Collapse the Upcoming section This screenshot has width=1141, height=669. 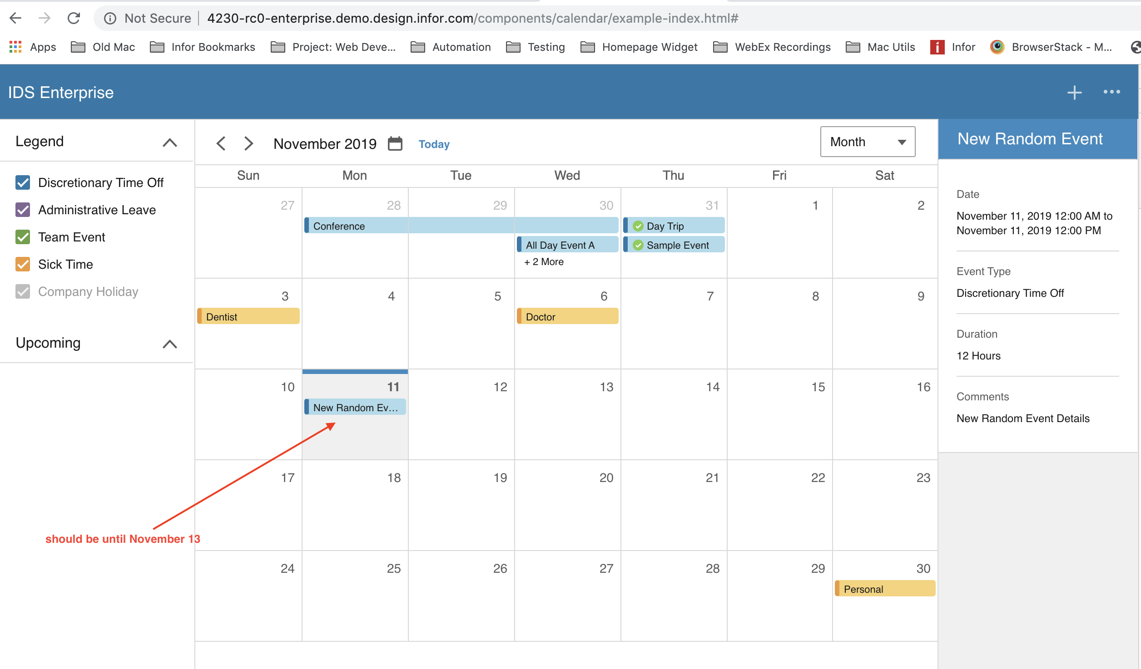coord(169,344)
